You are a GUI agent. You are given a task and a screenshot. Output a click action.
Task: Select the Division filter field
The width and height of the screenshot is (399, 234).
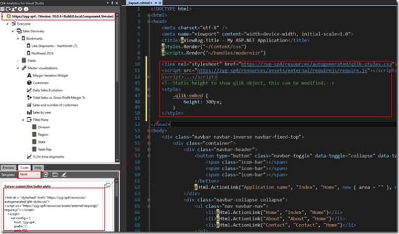pos(44,127)
